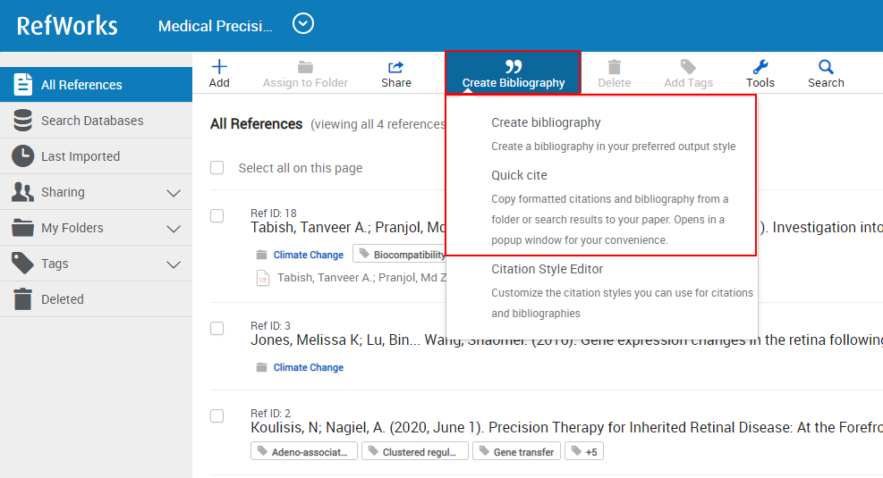Click the Search magnifier icon
This screenshot has height=478, width=883.
coord(825,67)
